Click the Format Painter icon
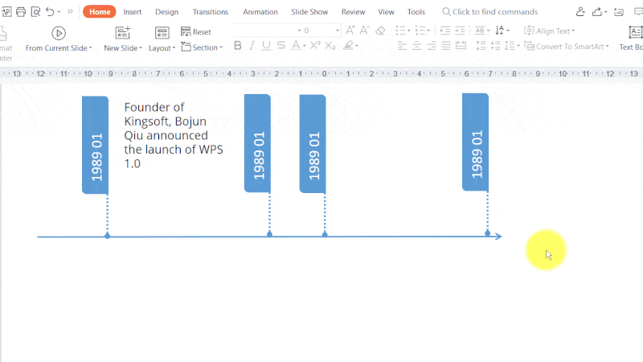This screenshot has width=643, height=362. (x=3, y=33)
